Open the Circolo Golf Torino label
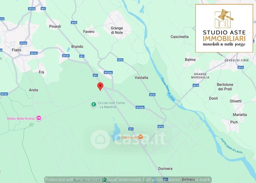This screenshot has height=183, width=256. [x=111, y=105]
